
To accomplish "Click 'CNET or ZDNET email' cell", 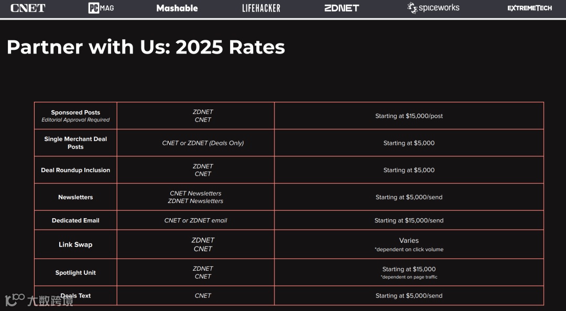I will (195, 220).
